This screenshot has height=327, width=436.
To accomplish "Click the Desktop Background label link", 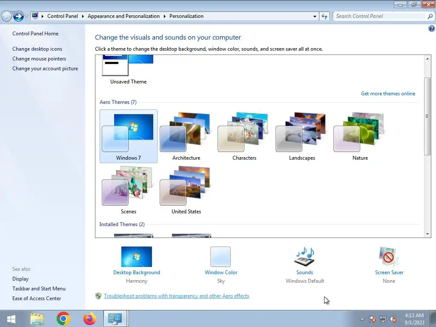I will pyautogui.click(x=137, y=272).
